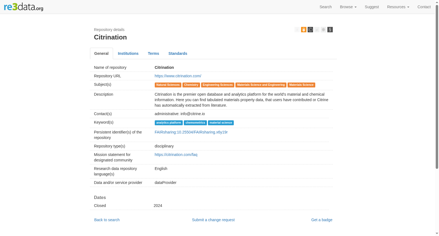Expand the Resources dropdown menu
Image resolution: width=439 pixels, height=236 pixels.
[398, 7]
